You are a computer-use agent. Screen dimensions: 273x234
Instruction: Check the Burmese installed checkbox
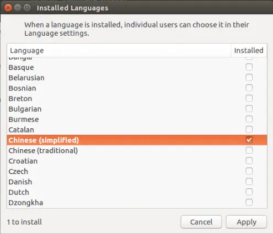click(249, 119)
